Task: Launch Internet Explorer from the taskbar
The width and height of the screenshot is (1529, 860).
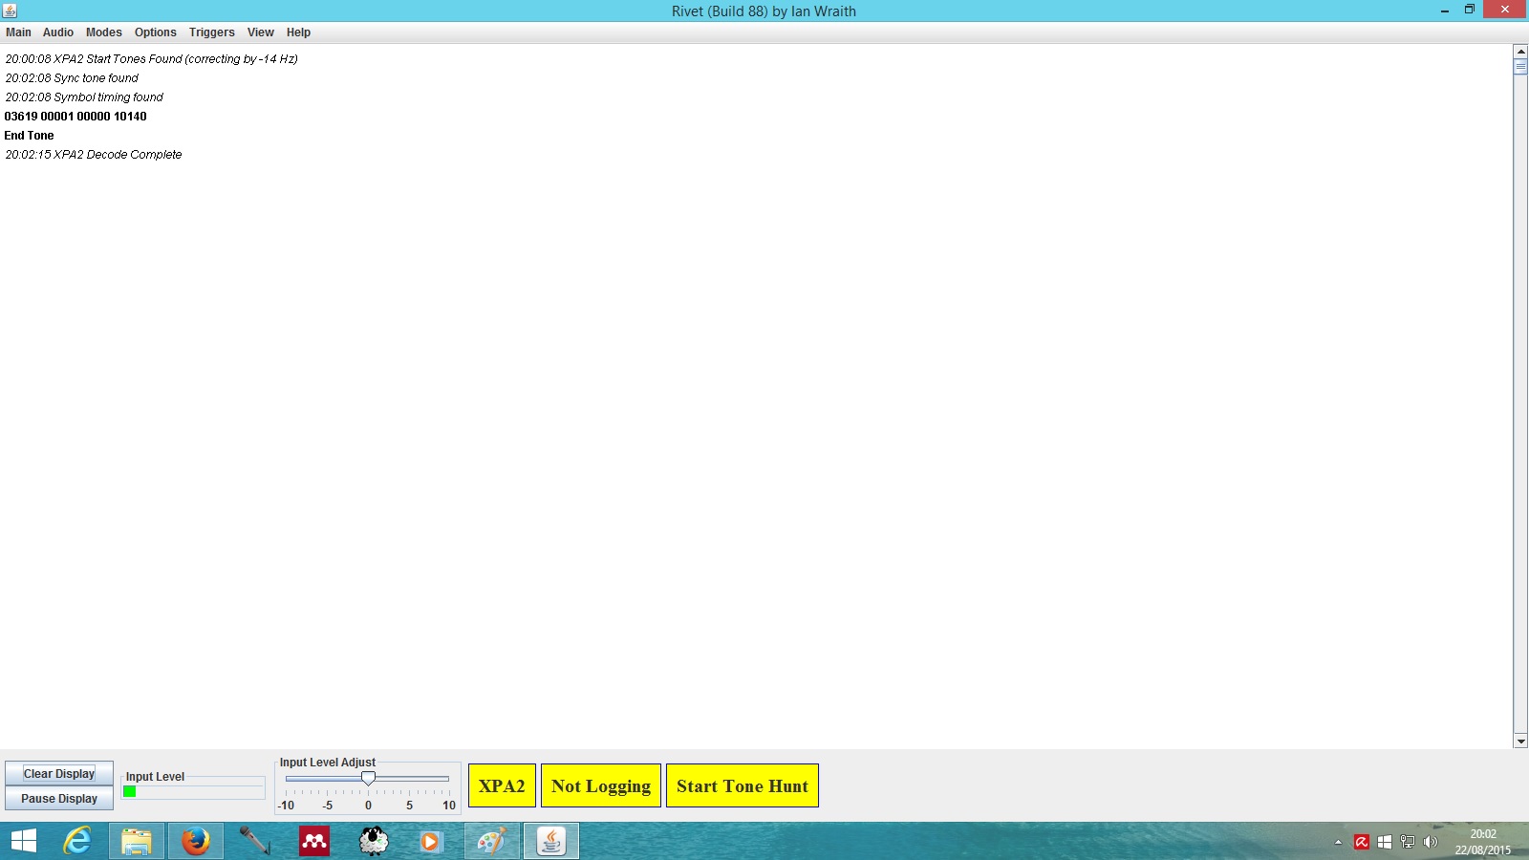Action: [x=76, y=841]
